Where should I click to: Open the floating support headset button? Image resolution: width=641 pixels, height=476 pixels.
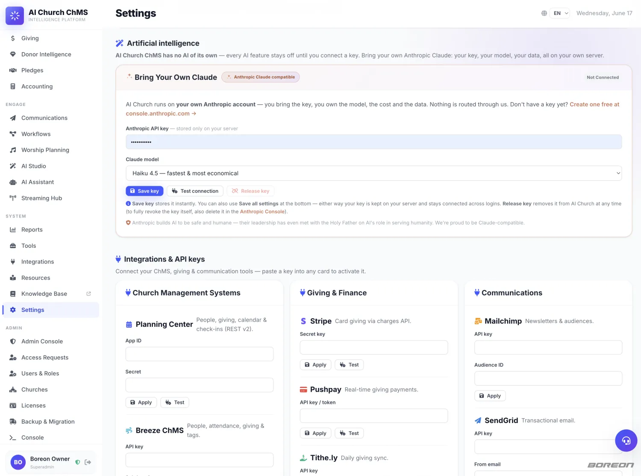(626, 441)
